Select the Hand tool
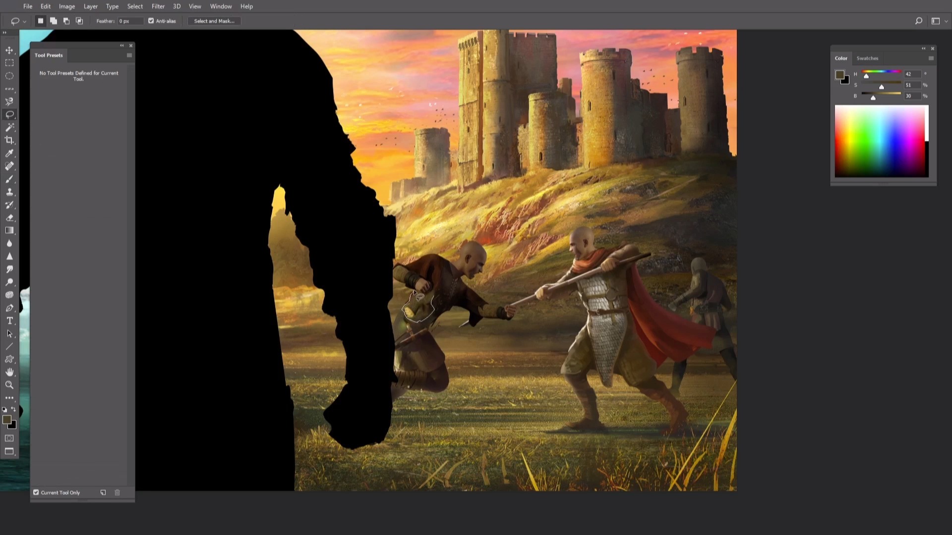This screenshot has height=535, width=952. [x=9, y=372]
